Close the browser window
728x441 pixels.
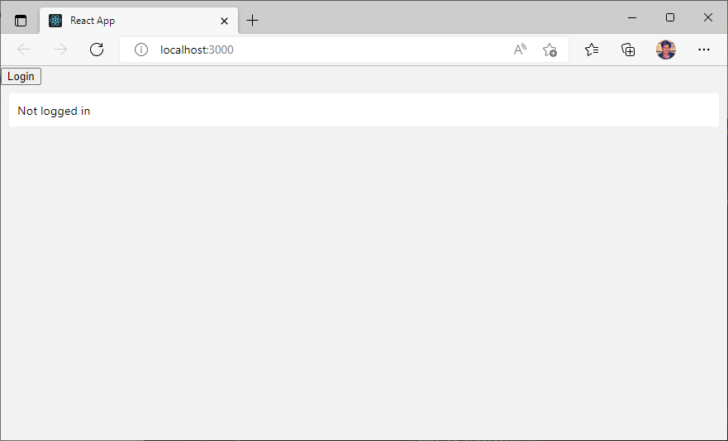(708, 17)
